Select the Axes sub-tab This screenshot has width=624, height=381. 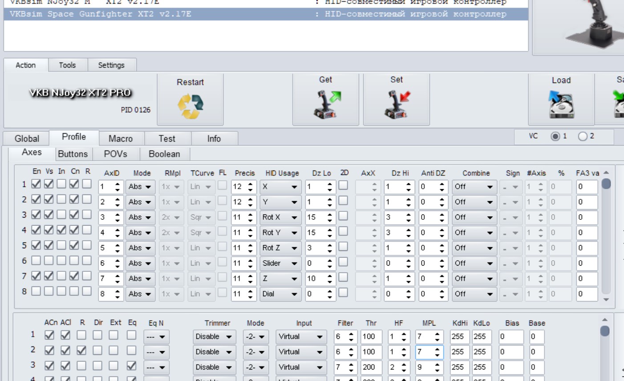click(x=32, y=152)
